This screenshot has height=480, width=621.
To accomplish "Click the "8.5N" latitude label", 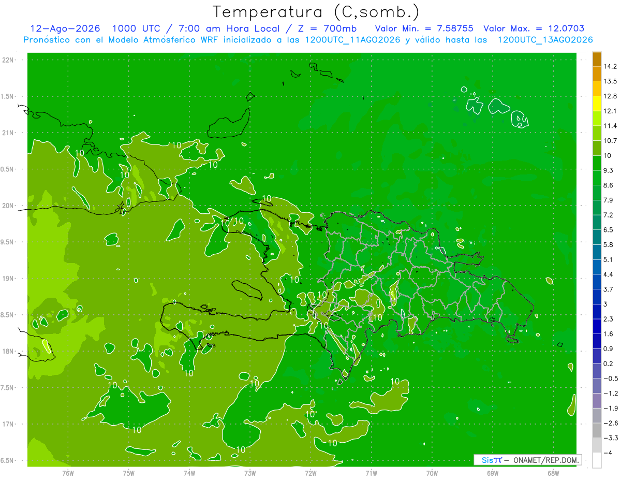I will click(7, 315).
